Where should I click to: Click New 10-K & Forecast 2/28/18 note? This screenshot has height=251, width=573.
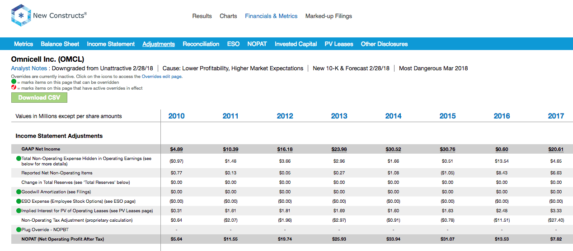(x=351, y=68)
